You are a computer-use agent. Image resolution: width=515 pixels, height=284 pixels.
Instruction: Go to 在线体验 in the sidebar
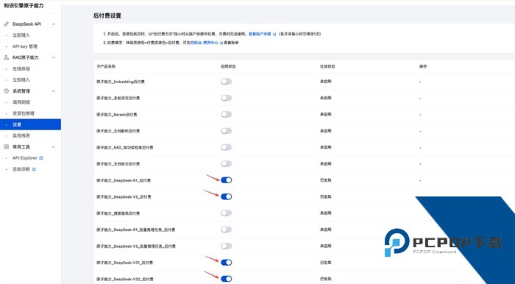coord(21,68)
